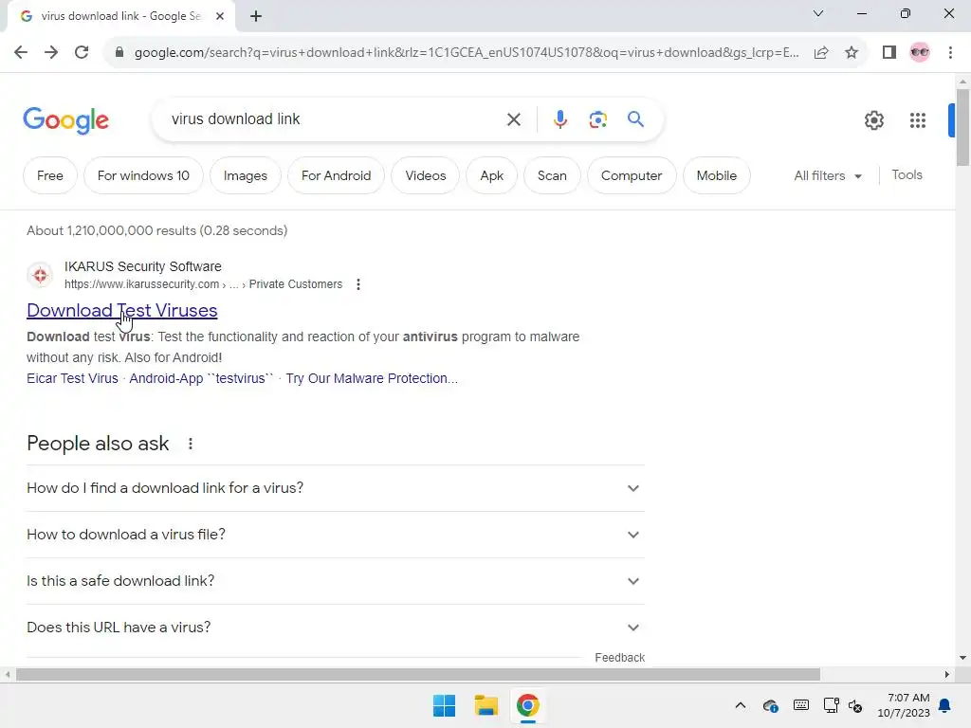Viewport: 971px width, 728px height.
Task: Submit search with the magnifier icon
Action: [635, 119]
